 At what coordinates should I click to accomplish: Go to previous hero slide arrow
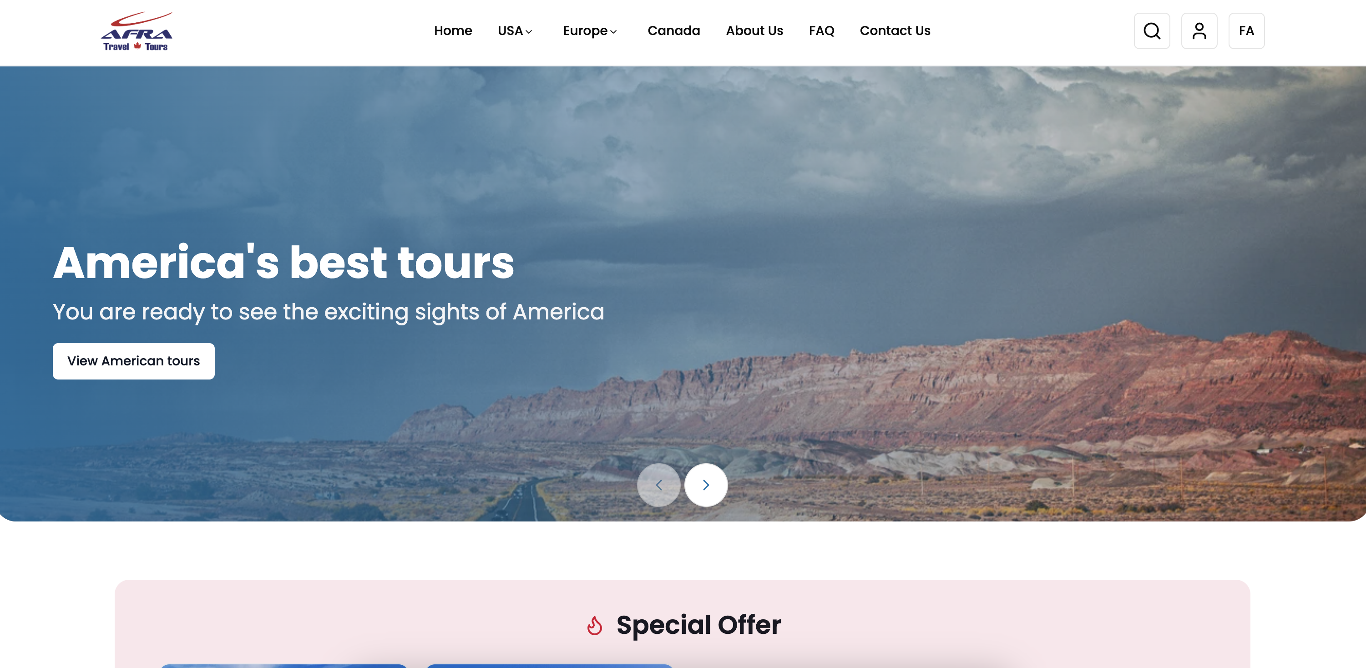(658, 485)
